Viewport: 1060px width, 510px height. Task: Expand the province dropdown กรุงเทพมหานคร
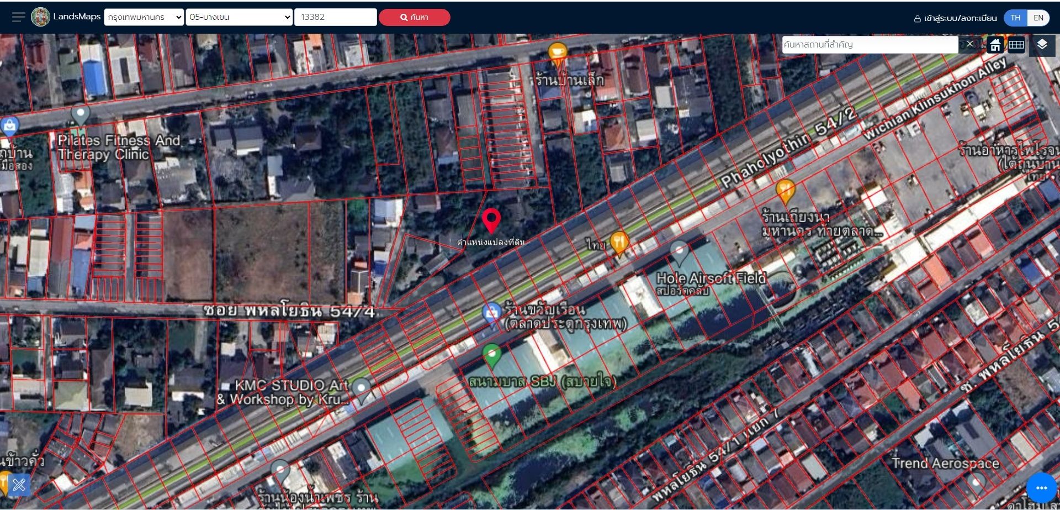coord(144,17)
